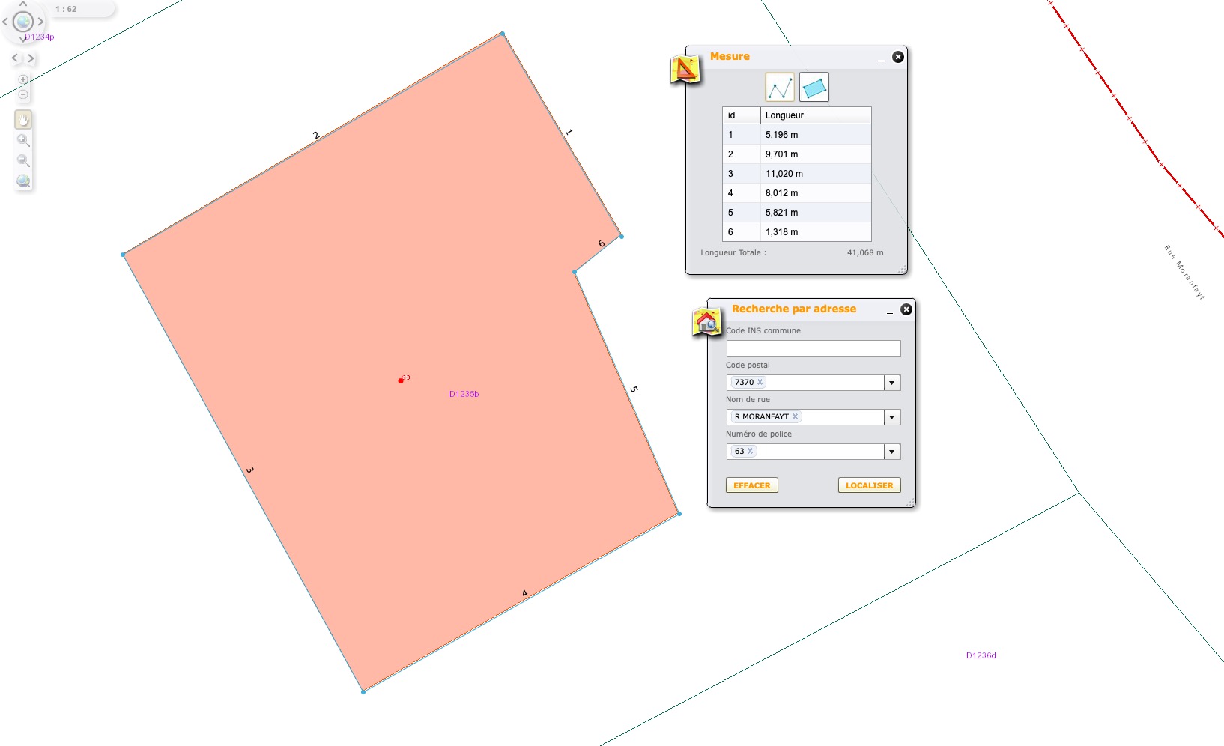Click the EFFACER button
The width and height of the screenshot is (1224, 746).
click(x=751, y=485)
